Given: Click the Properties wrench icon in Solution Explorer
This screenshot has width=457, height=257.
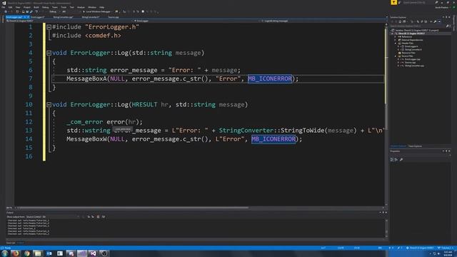Looking at the screenshot, I should point(435,21).
